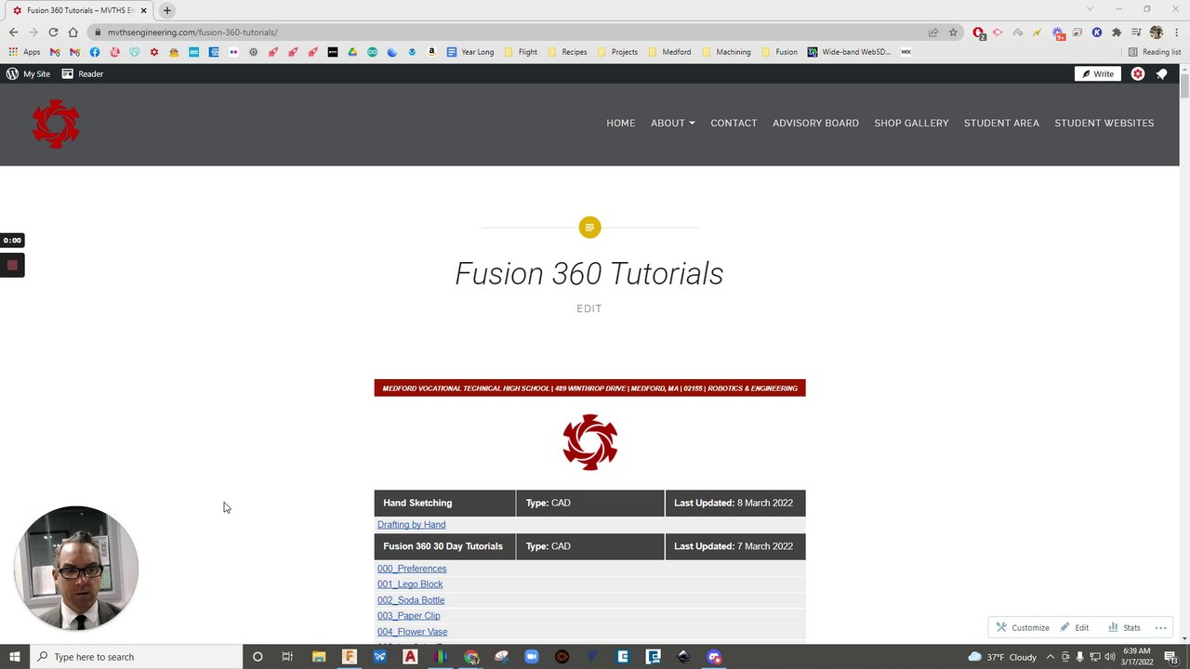1190x669 pixels.
Task: Open the Flickr bookmark icon
Action: 233,52
